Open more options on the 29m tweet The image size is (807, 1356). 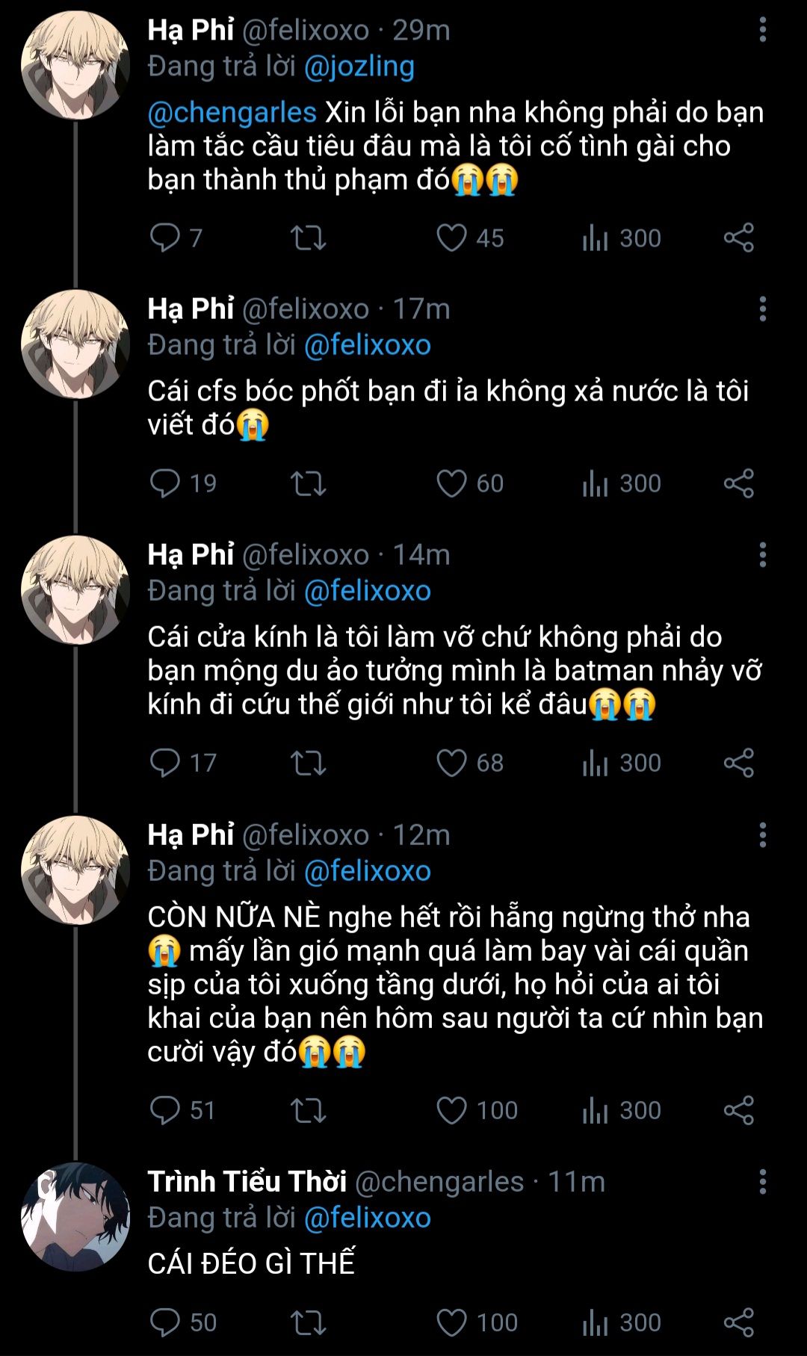[x=762, y=30]
